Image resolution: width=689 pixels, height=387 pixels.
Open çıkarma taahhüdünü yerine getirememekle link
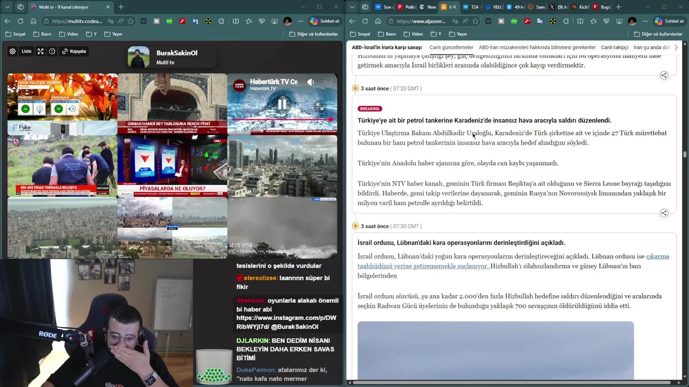[513, 261]
